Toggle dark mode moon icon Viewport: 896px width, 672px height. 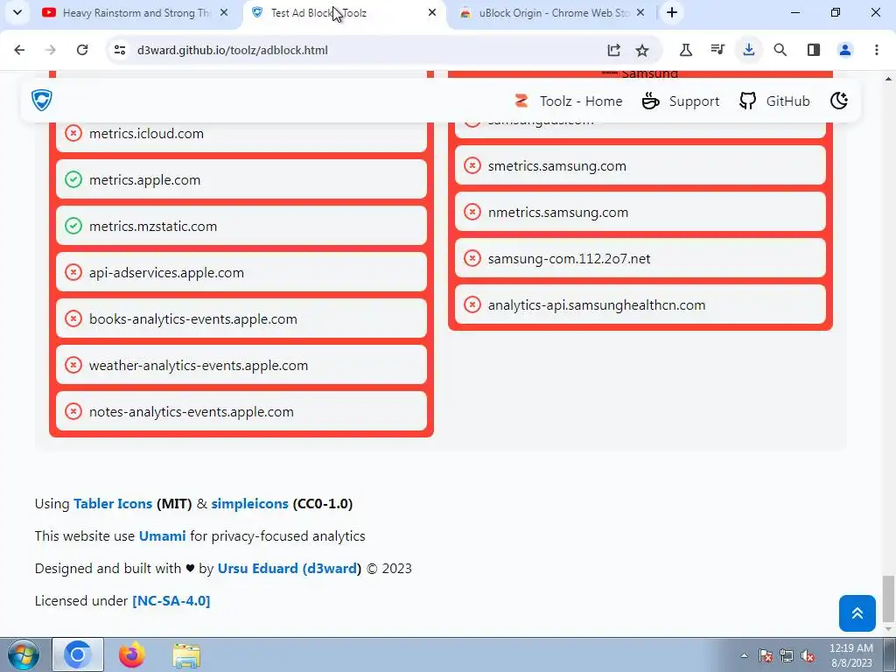tap(839, 101)
